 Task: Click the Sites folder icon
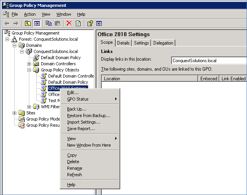click(22, 113)
